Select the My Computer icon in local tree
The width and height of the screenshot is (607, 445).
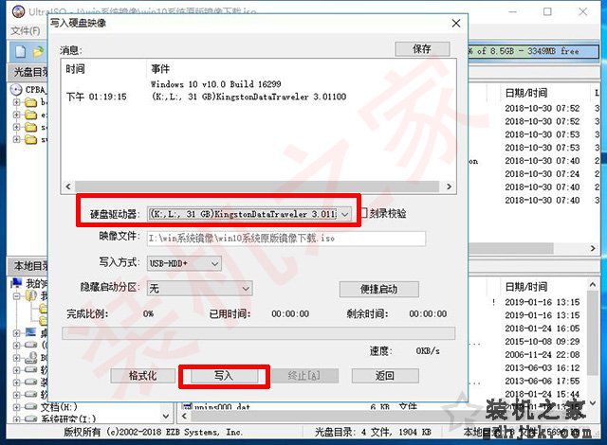click(x=16, y=283)
